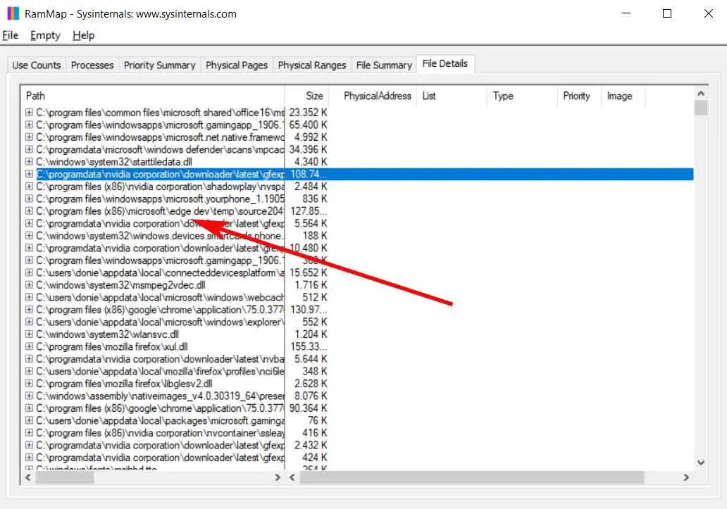The width and height of the screenshot is (727, 509).
Task: Switch to the Priority Summary tab
Action: (x=159, y=65)
